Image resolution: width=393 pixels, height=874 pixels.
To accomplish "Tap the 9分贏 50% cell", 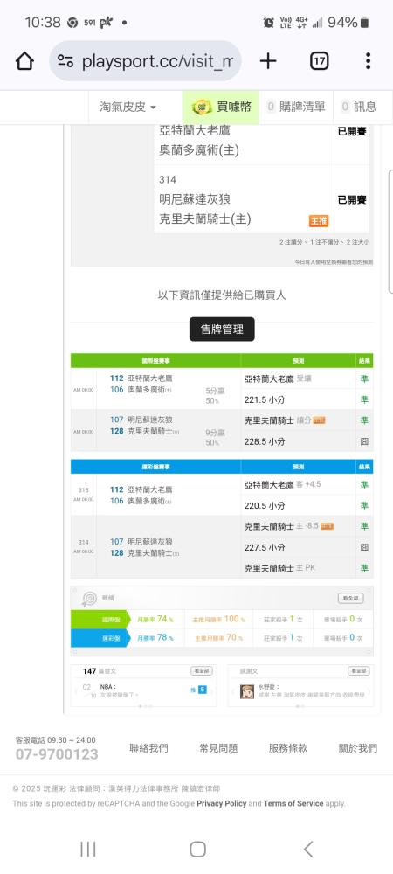I will [x=214, y=438].
